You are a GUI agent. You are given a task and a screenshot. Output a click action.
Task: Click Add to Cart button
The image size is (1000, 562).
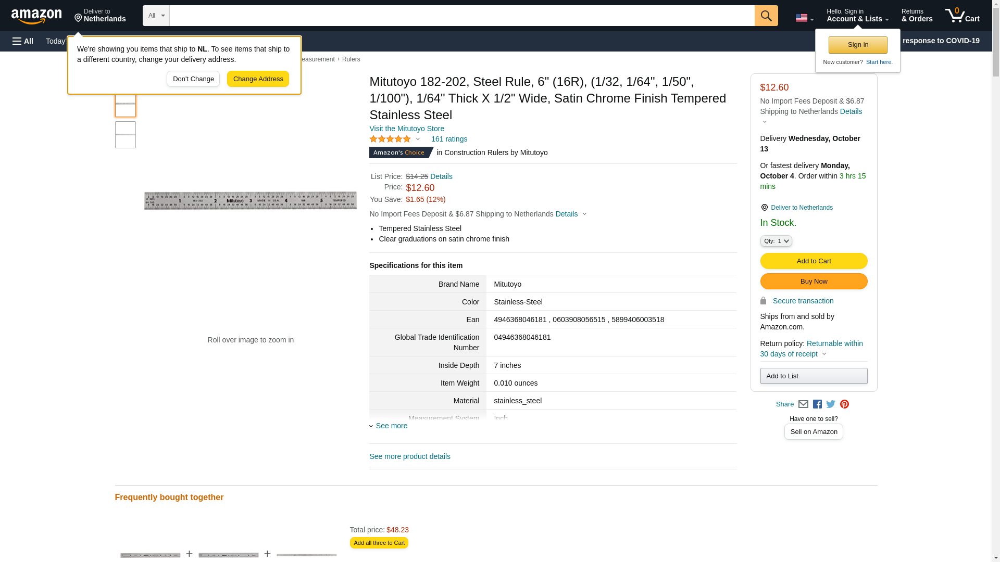[x=814, y=261]
